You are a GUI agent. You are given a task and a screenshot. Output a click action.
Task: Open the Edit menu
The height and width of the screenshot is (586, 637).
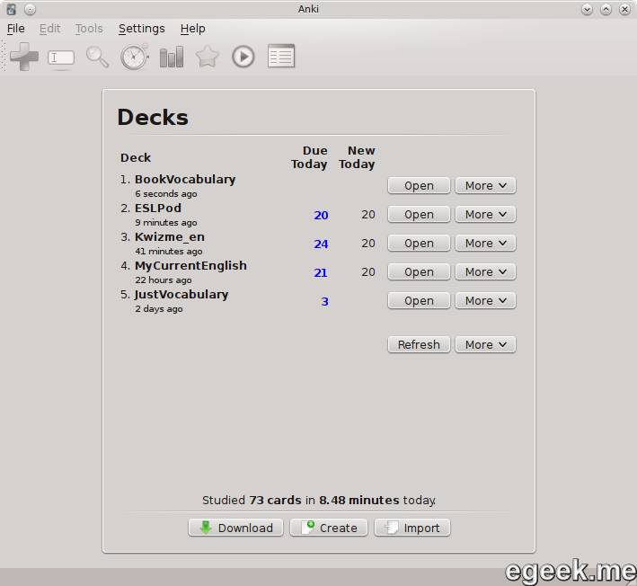point(49,29)
